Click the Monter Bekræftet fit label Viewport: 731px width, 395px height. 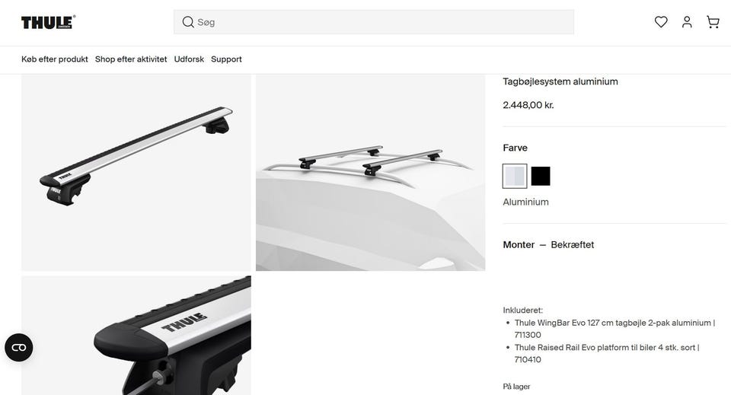point(548,244)
